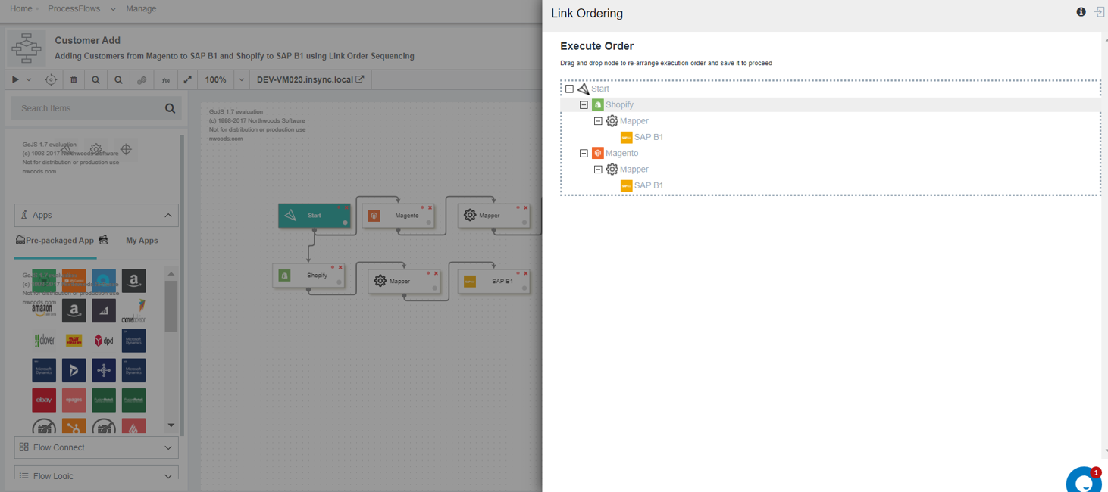Open the Manage menu item

tap(141, 9)
